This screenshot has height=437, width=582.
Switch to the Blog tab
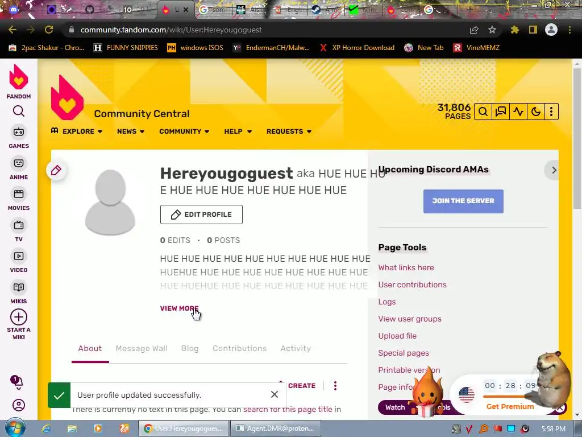click(x=190, y=349)
